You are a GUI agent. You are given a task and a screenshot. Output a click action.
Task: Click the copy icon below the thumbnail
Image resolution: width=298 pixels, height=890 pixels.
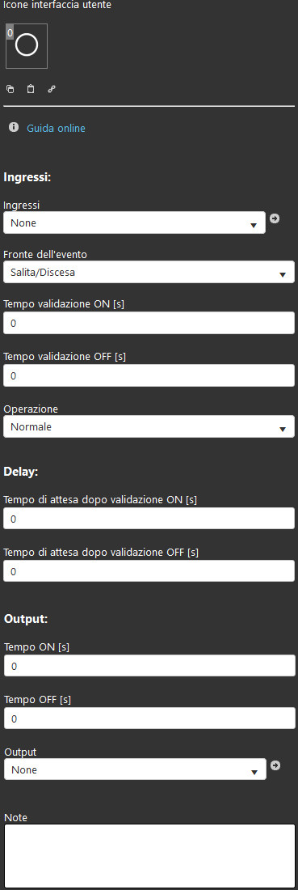(x=10, y=89)
